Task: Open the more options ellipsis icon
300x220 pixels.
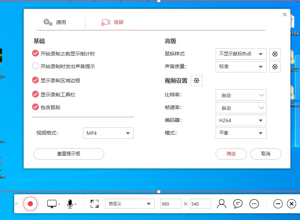Action: pos(254,204)
